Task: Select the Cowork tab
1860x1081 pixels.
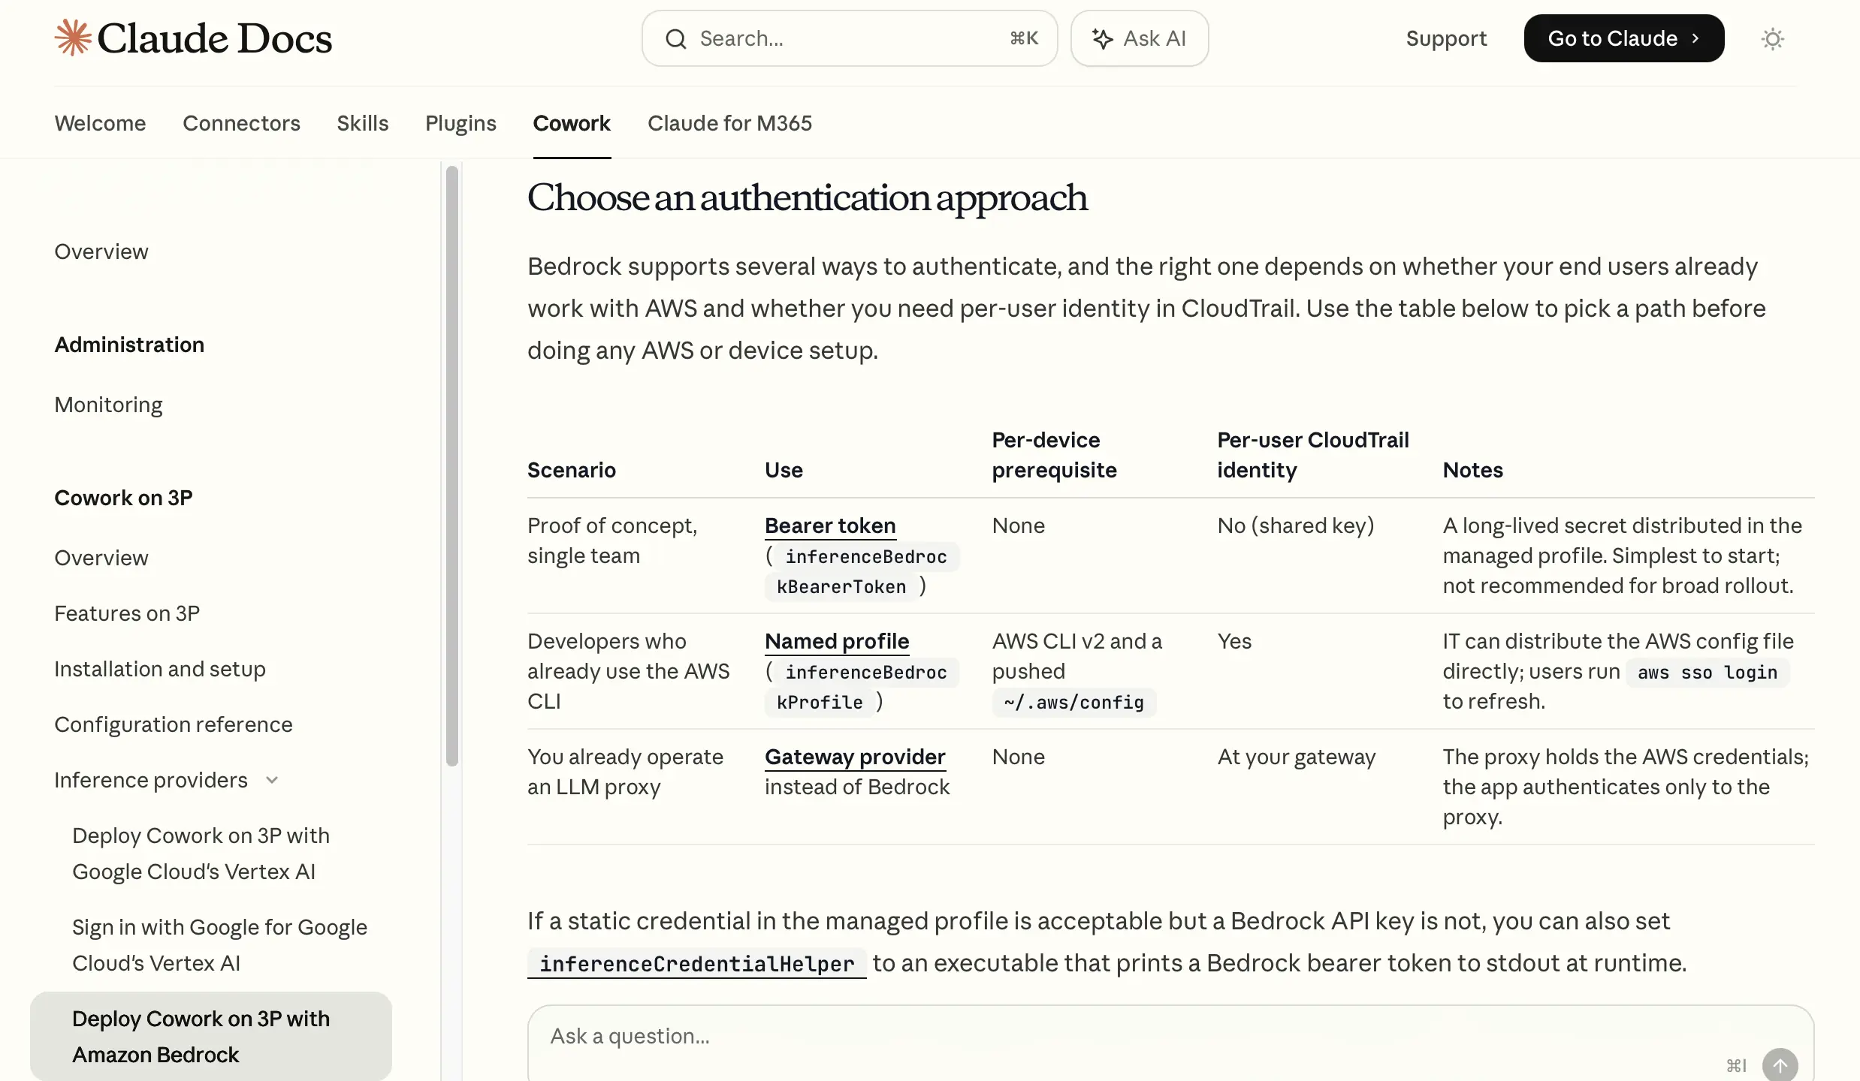Action: coord(572,123)
